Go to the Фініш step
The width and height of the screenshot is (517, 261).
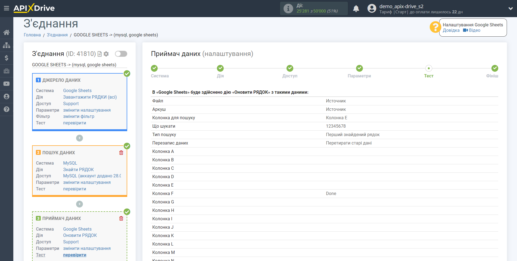pyautogui.click(x=492, y=76)
